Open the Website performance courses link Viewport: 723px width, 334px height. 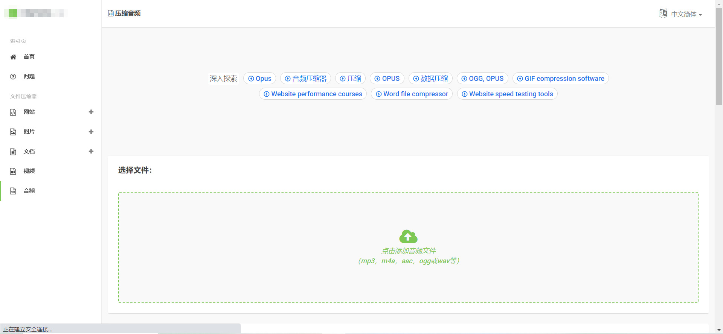click(313, 94)
